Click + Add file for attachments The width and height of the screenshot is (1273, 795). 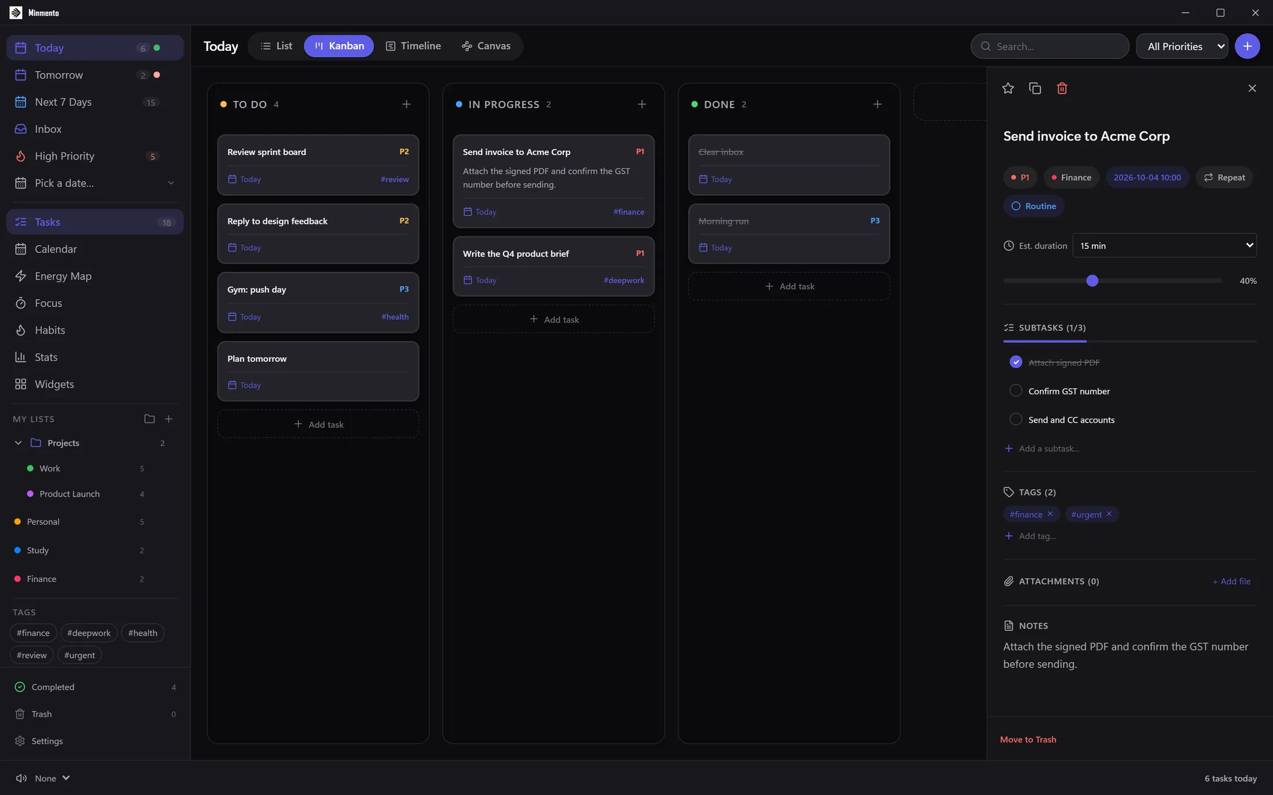tap(1231, 581)
